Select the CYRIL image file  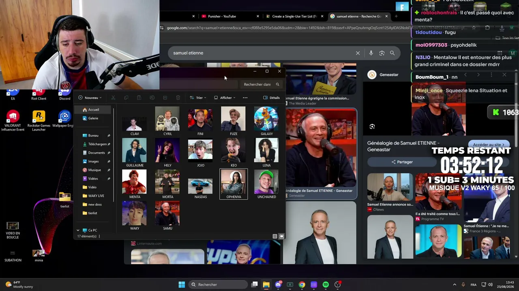[x=167, y=121]
